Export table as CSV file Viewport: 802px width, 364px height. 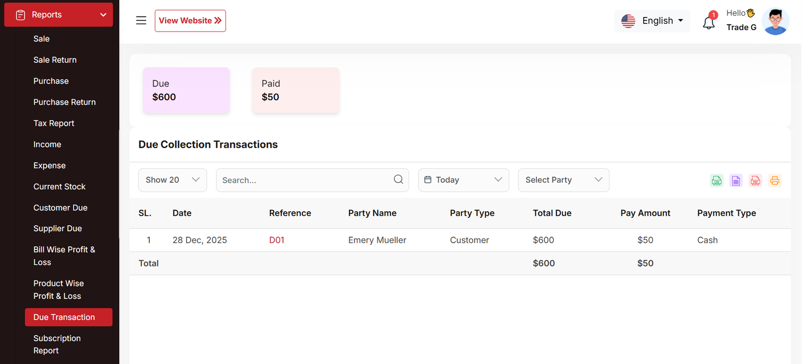tap(716, 181)
